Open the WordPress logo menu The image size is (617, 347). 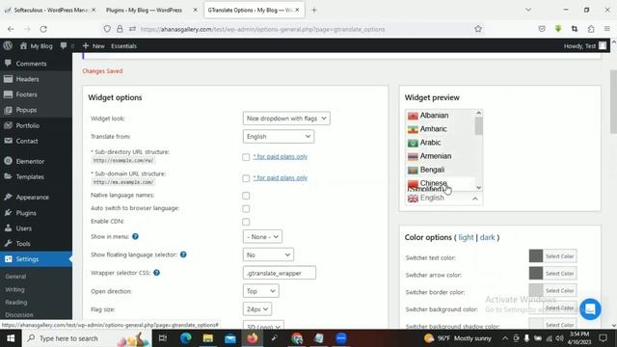[8, 45]
